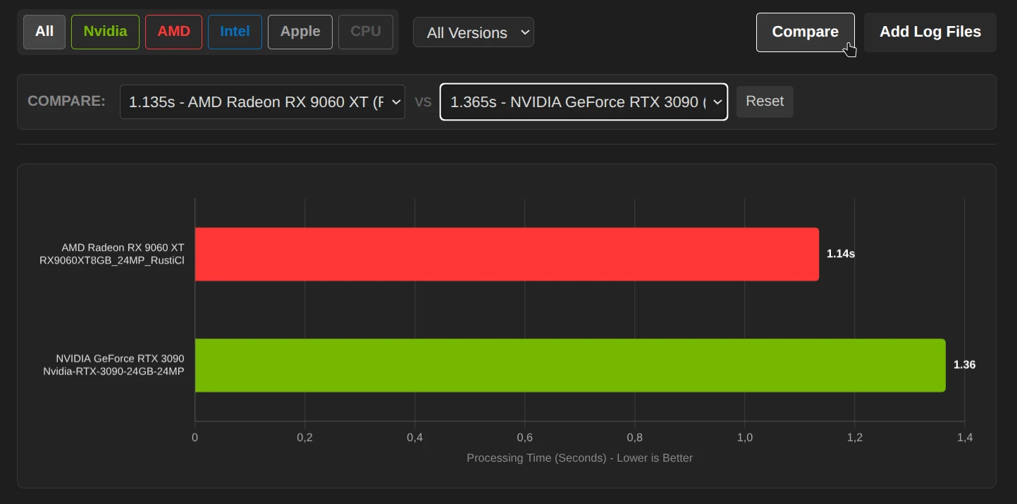Screen dimensions: 1017x504
Task: Reset the comparison selection
Action: pyautogui.click(x=765, y=102)
